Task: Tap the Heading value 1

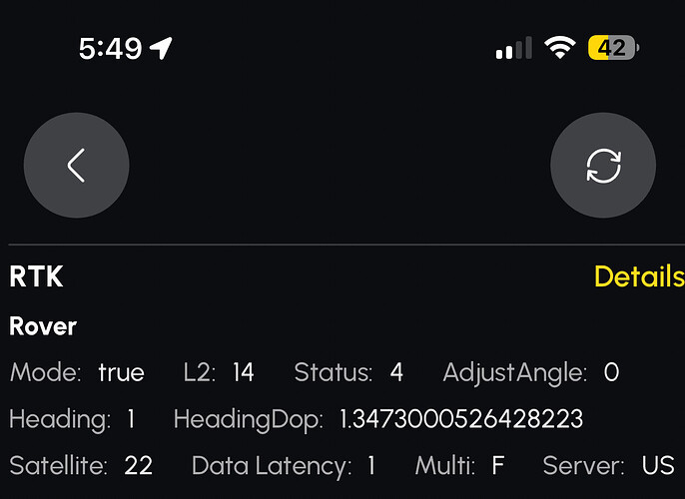Action: pyautogui.click(x=131, y=419)
